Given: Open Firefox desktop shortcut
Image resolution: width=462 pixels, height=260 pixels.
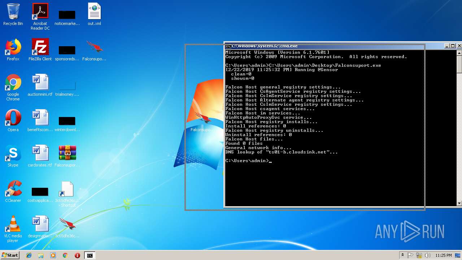Looking at the screenshot, I should click(x=13, y=50).
